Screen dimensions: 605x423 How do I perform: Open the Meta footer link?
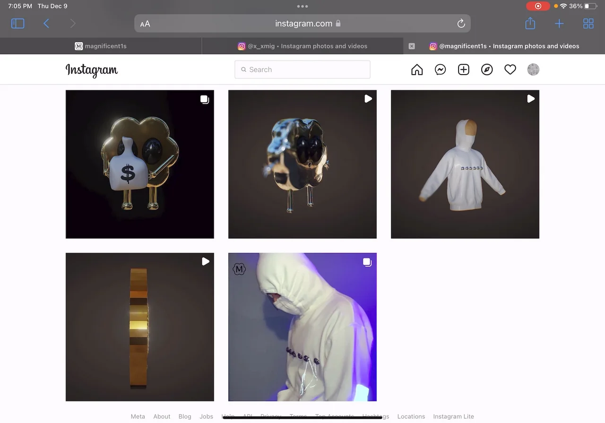point(138,416)
